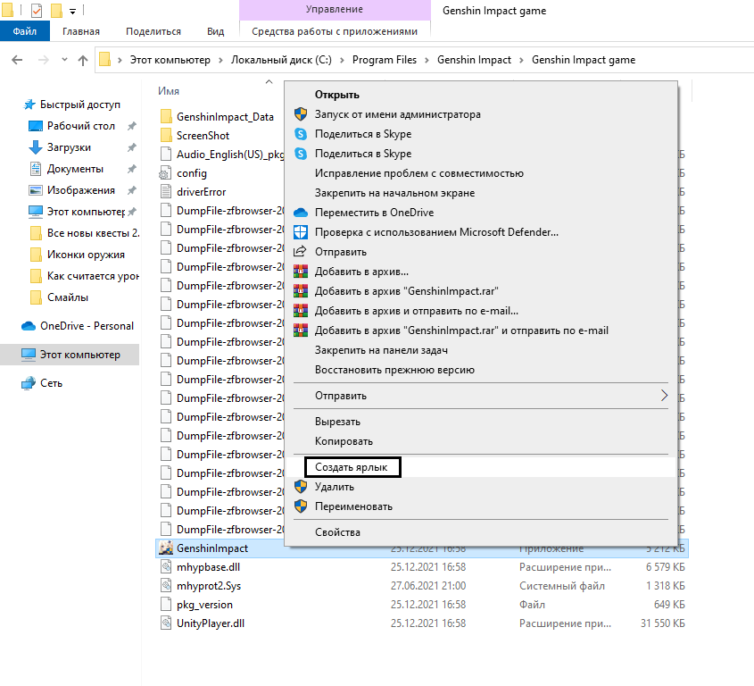Screen dimensions: 754x686
Task: Click New folder quick access toolbar icon
Action: 56,10
